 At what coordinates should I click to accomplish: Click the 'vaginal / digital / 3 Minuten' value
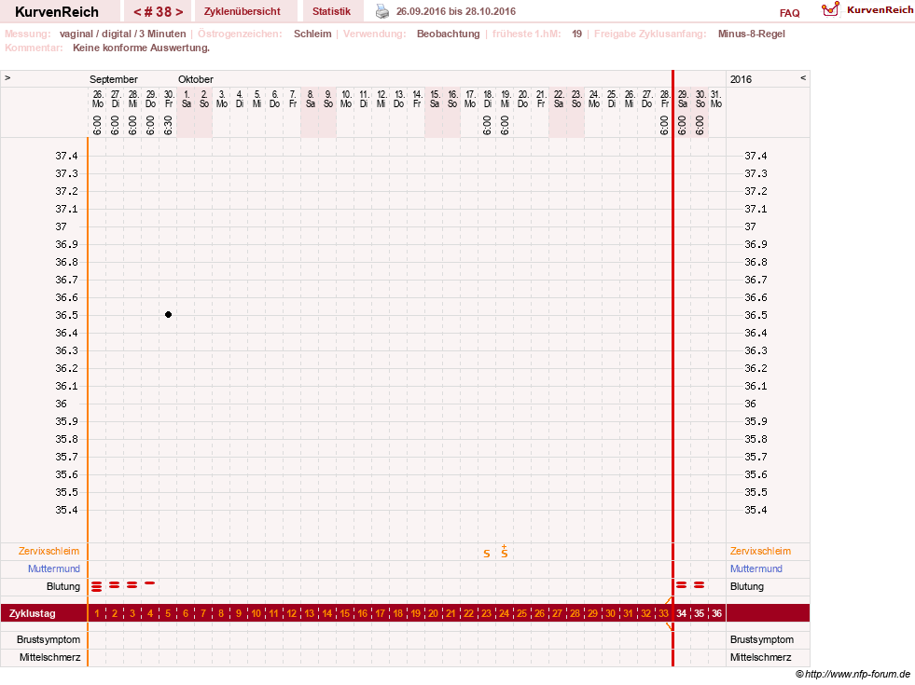(122, 34)
